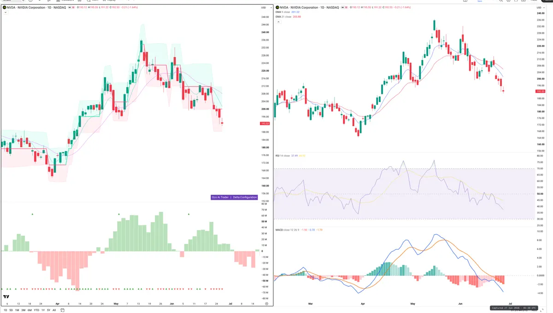
Task: Open the USD currency dropdown on right chart
Action: click(x=540, y=8)
